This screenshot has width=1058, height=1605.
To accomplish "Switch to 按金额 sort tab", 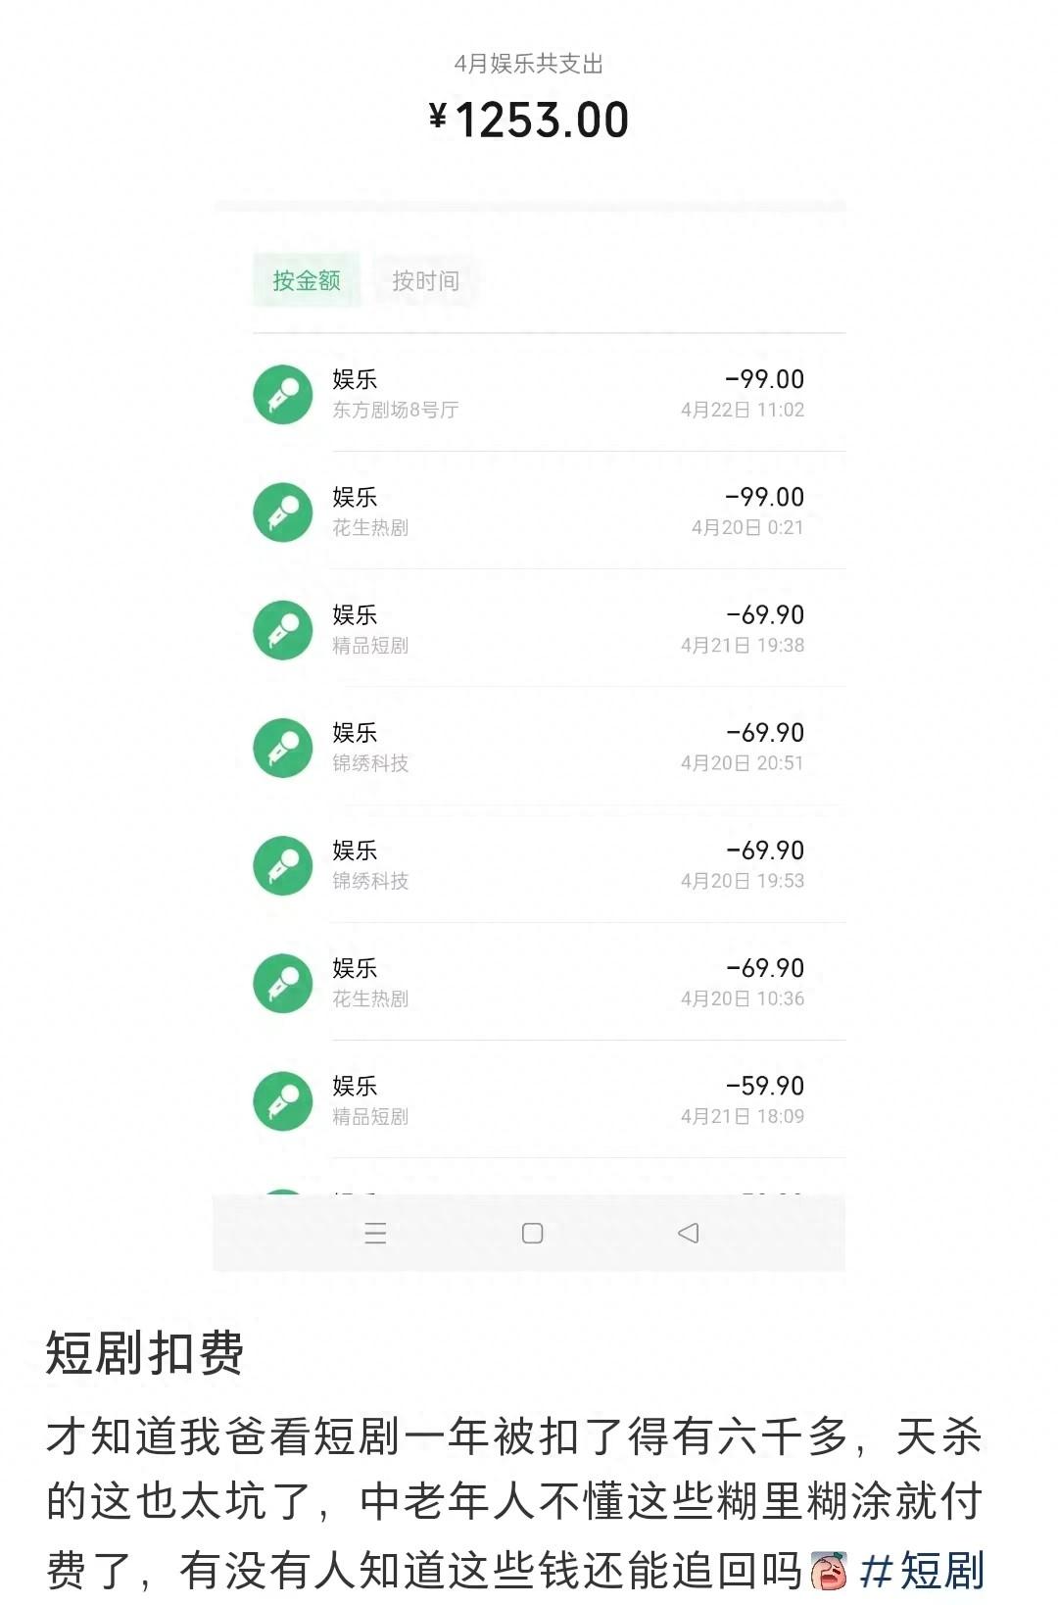I will coord(307,281).
